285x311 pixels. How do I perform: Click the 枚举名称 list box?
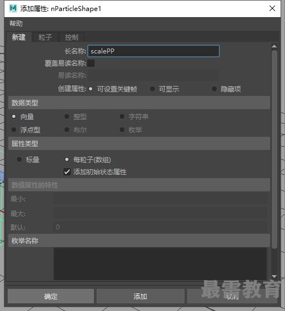[x=160, y=264]
